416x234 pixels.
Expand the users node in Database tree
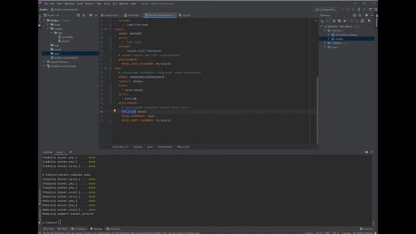click(325, 47)
